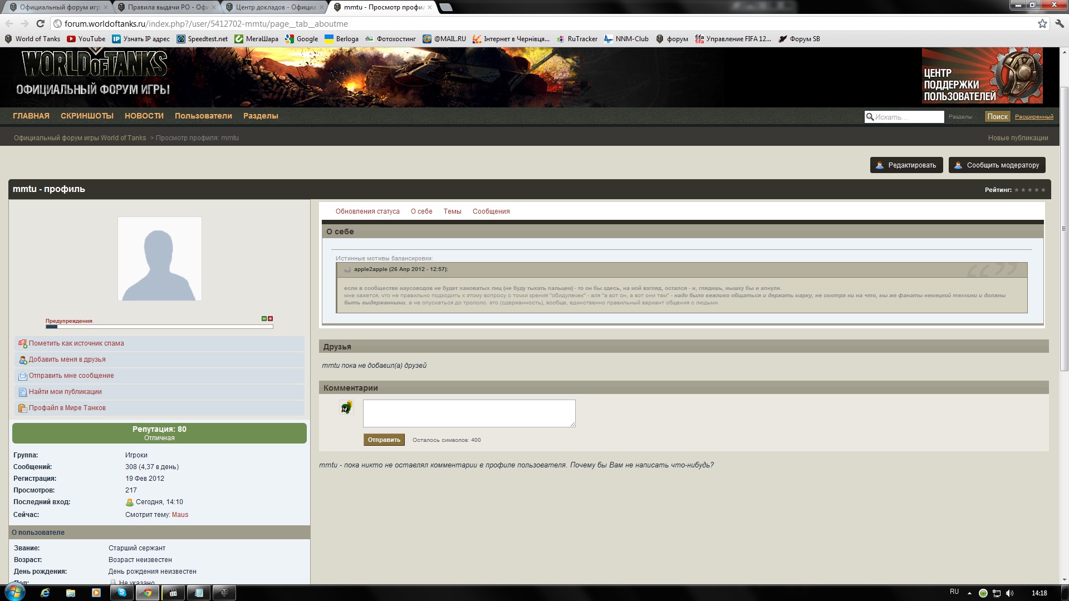Select the О себе profile tab
The height and width of the screenshot is (601, 1069).
[421, 211]
